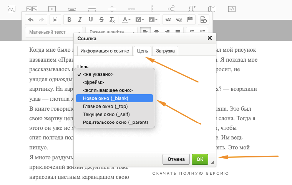Select 'Новое окно (_blank)' option
The image size is (292, 185).
(x=114, y=98)
